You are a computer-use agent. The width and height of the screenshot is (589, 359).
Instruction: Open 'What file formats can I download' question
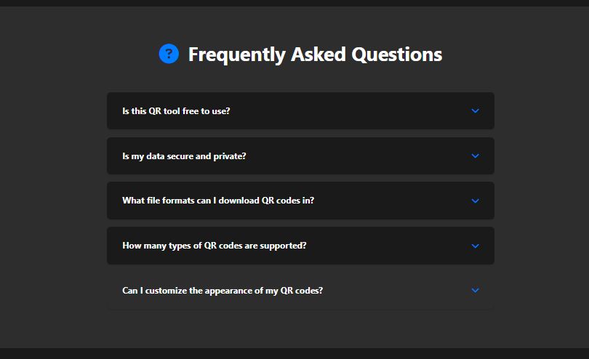218,201
